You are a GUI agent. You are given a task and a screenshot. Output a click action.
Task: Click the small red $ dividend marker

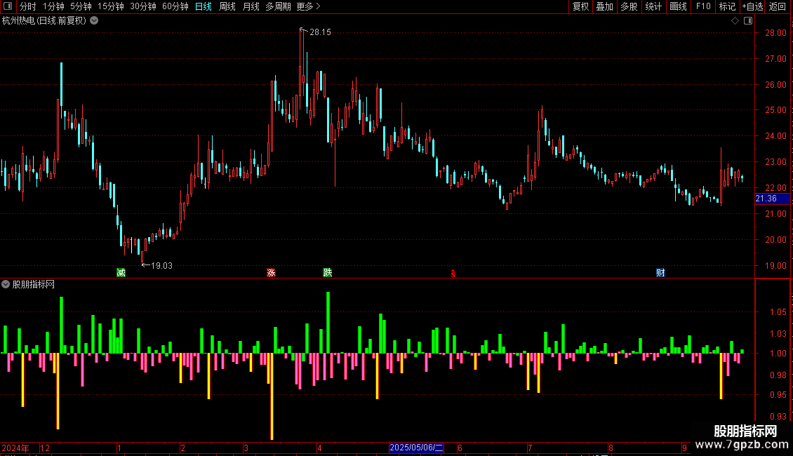click(x=453, y=274)
